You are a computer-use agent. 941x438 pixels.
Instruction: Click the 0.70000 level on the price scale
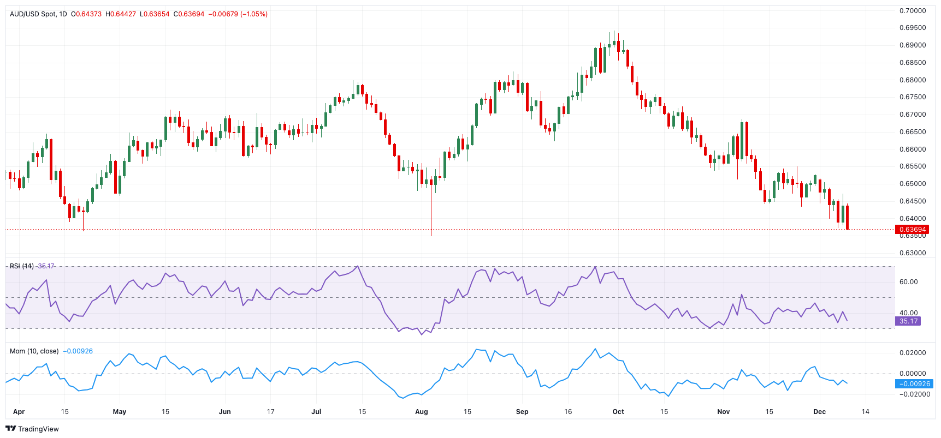(913, 11)
